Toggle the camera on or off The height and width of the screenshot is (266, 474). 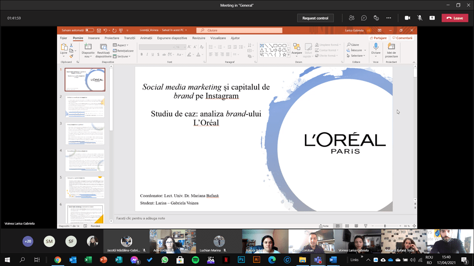click(407, 18)
